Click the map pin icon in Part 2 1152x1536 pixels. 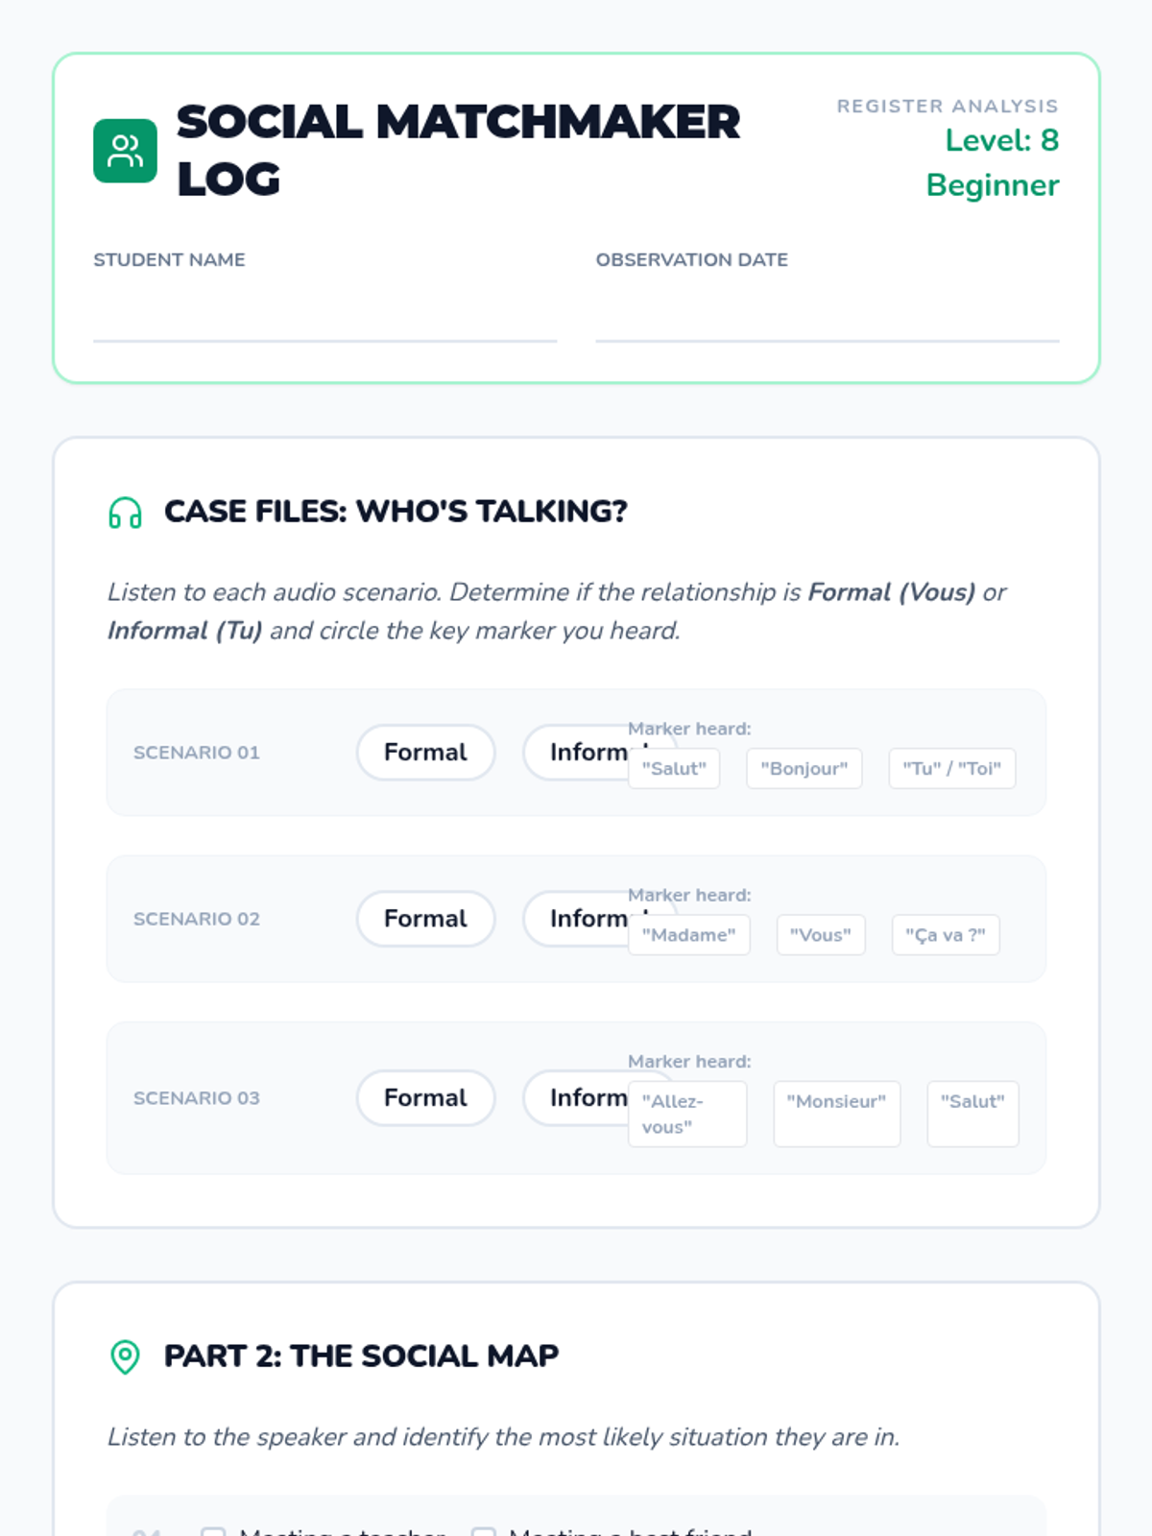125,1356
